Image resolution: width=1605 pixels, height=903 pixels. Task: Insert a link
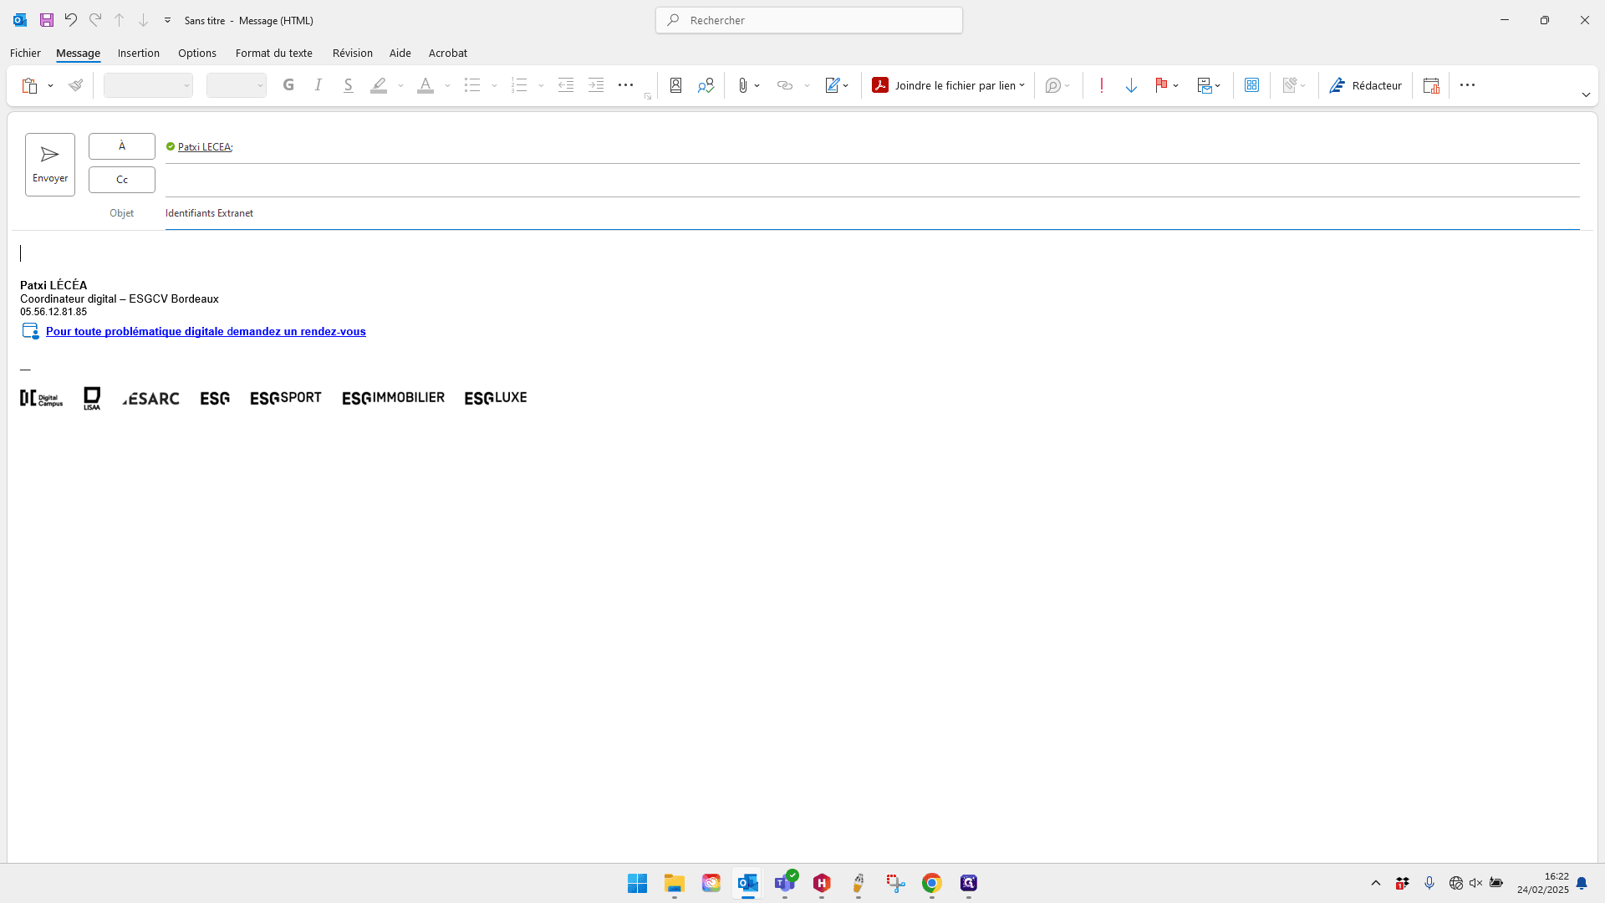pyautogui.click(x=784, y=85)
